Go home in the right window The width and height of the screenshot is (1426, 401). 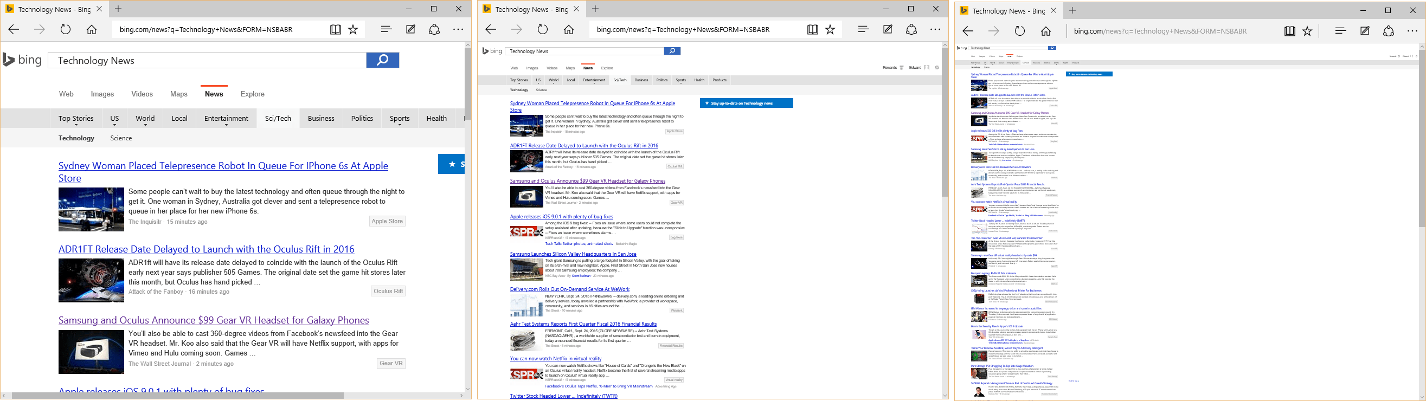tap(1046, 31)
